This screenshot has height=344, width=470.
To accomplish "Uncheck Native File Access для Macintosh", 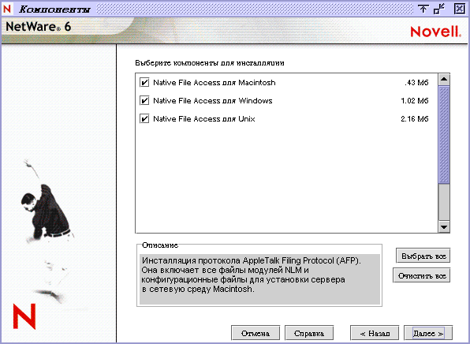I will pos(144,83).
